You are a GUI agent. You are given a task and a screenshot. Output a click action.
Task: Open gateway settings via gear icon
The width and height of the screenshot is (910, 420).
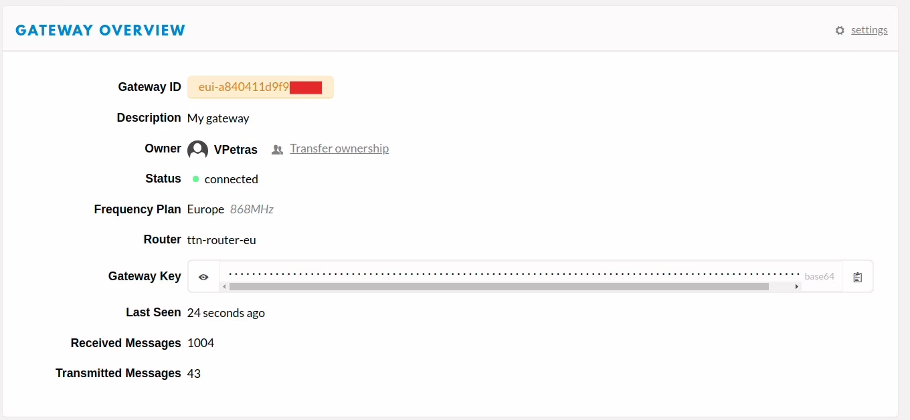(x=840, y=30)
